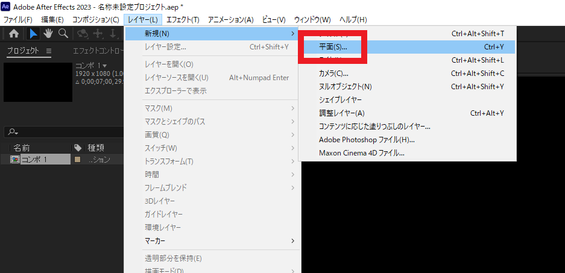
Task: Expand the マーカー submenu
Action: 212,240
